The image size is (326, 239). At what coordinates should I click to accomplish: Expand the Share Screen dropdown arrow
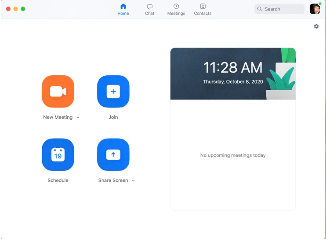tap(134, 180)
